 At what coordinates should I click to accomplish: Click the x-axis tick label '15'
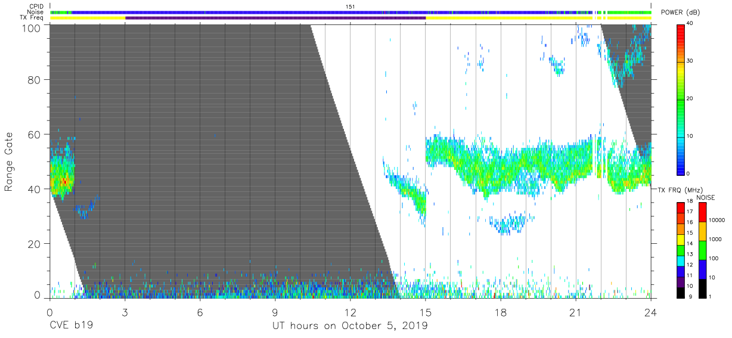tap(425, 312)
